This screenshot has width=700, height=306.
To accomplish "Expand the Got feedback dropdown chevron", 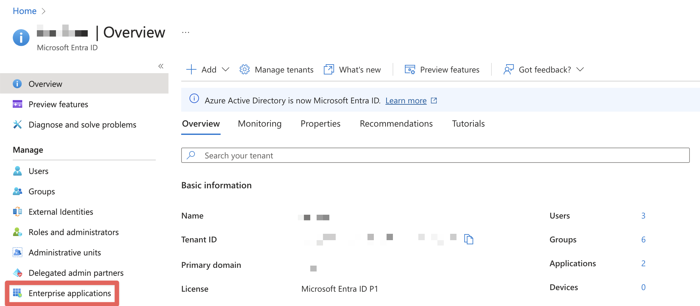I will pyautogui.click(x=580, y=69).
